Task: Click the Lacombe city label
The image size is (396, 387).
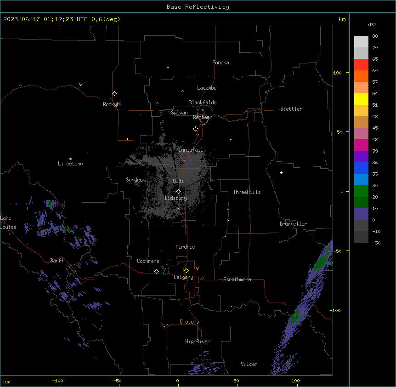Action: pyautogui.click(x=207, y=88)
